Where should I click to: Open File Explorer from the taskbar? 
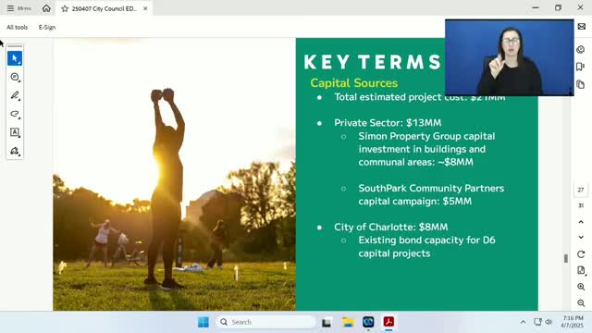click(x=348, y=322)
